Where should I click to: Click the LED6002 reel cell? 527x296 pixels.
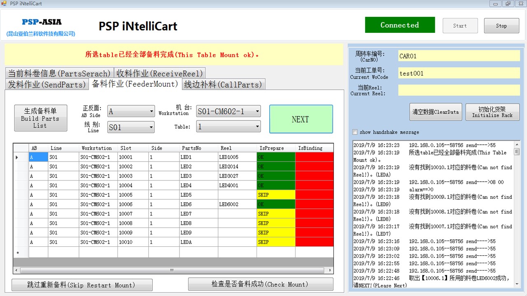coord(237,204)
